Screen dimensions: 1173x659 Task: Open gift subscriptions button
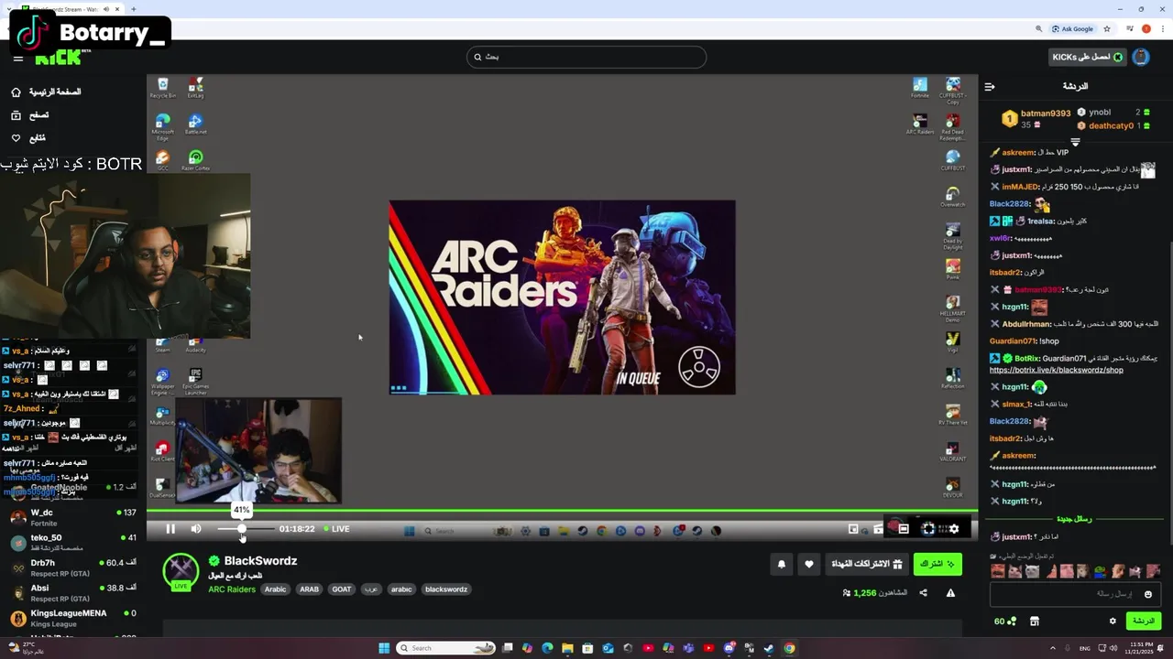867,565
